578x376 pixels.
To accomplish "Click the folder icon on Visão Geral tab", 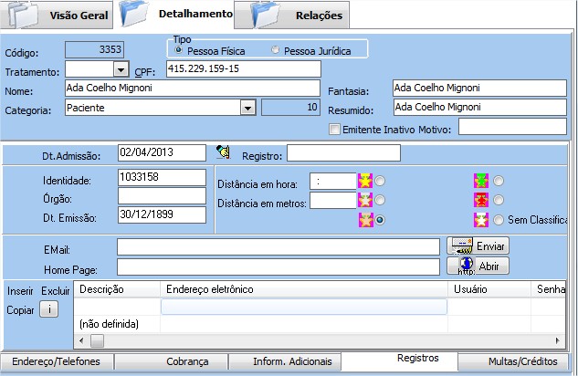I will pyautogui.click(x=24, y=15).
